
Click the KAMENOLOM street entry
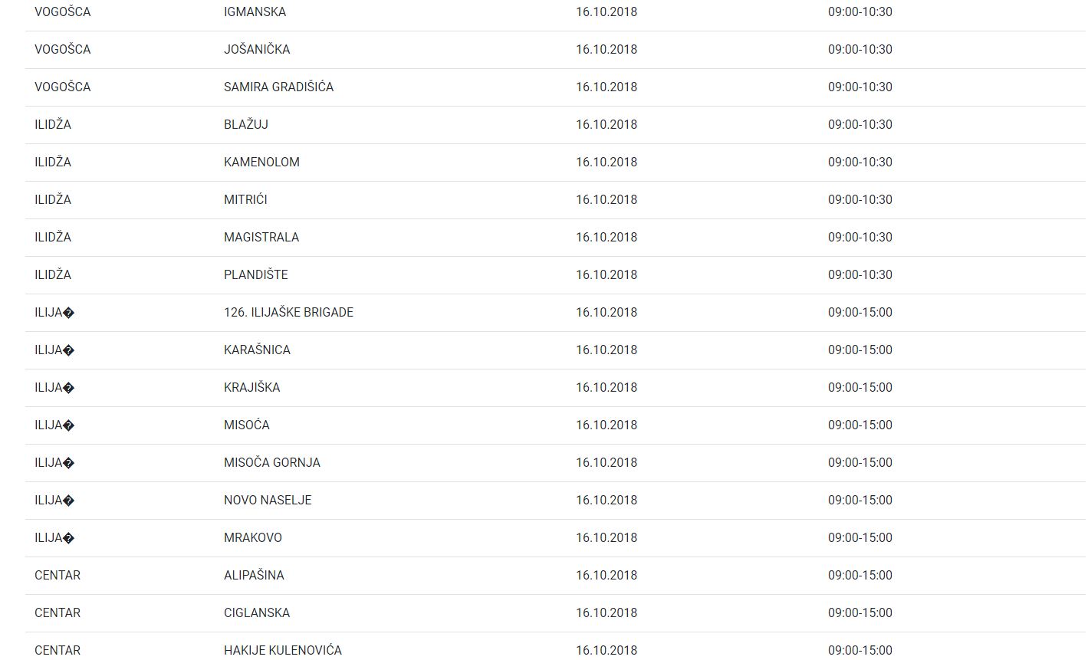click(261, 163)
